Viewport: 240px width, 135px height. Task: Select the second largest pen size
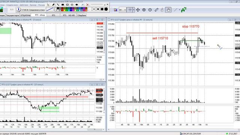(x=102, y=9)
